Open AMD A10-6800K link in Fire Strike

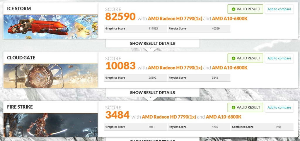click(x=224, y=117)
